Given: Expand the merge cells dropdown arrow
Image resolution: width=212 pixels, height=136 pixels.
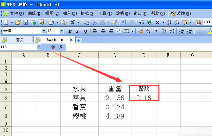Looking at the screenshot, I should tap(133, 31).
